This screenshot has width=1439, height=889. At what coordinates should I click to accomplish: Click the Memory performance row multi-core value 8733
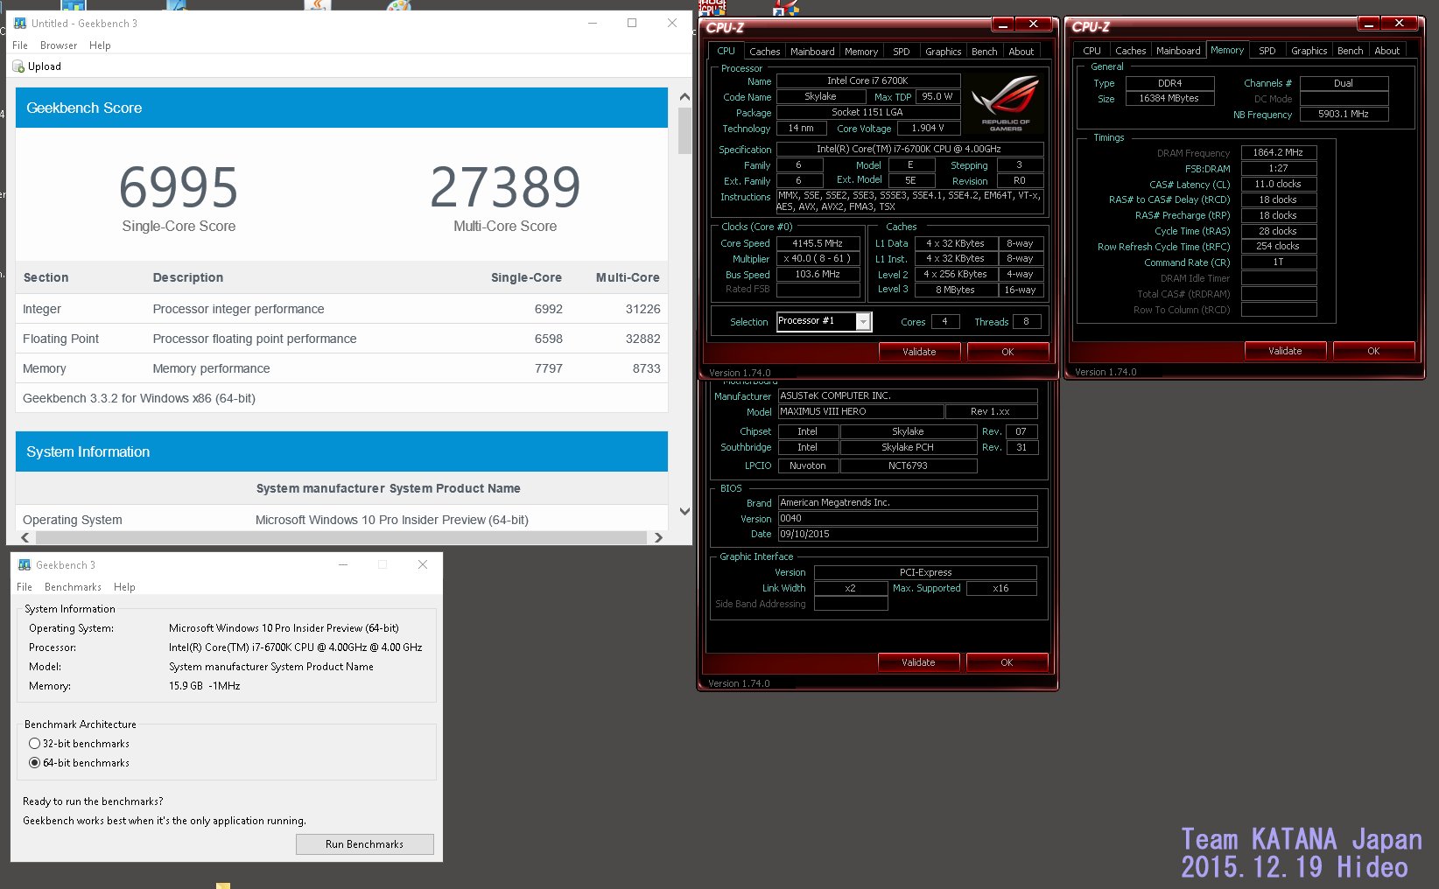[x=646, y=368]
